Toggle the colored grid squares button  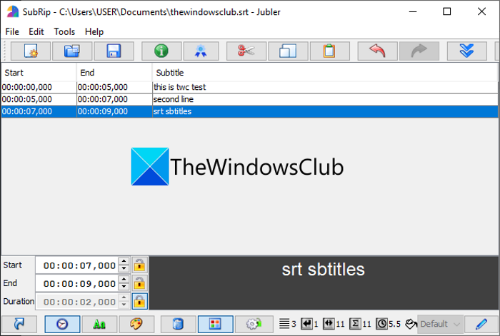point(215,324)
